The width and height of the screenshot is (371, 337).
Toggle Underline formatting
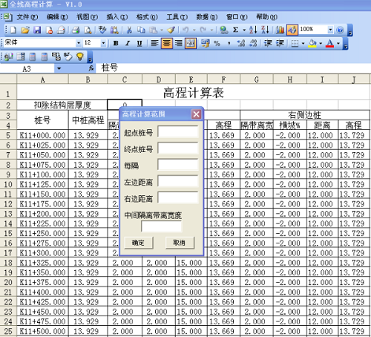click(139, 43)
